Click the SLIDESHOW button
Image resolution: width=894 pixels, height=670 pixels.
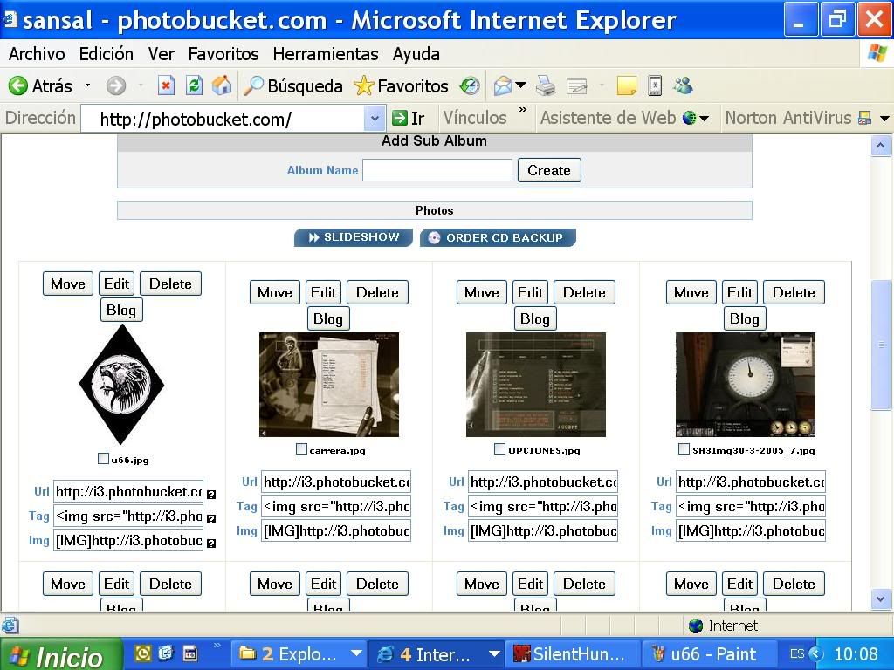coord(354,237)
